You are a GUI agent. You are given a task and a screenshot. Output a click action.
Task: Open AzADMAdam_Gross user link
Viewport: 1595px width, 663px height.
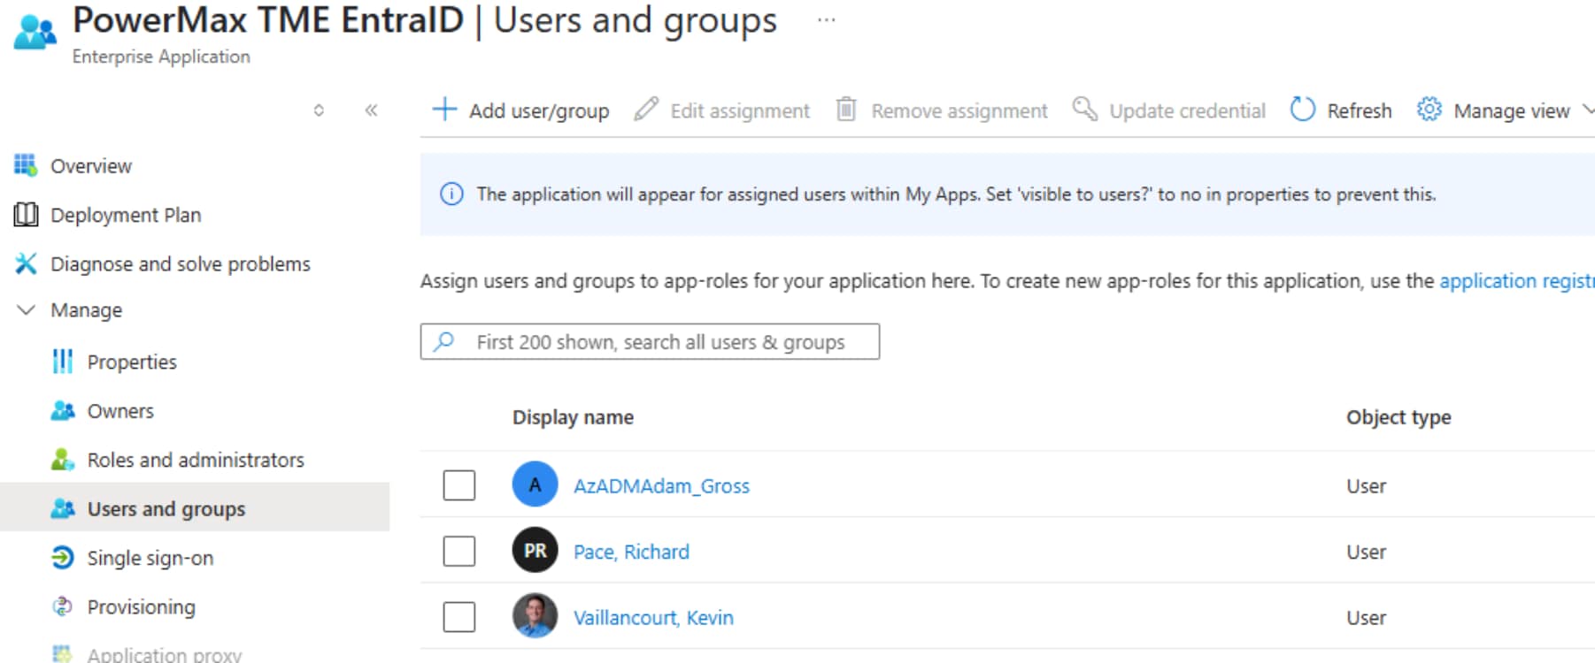coord(661,486)
